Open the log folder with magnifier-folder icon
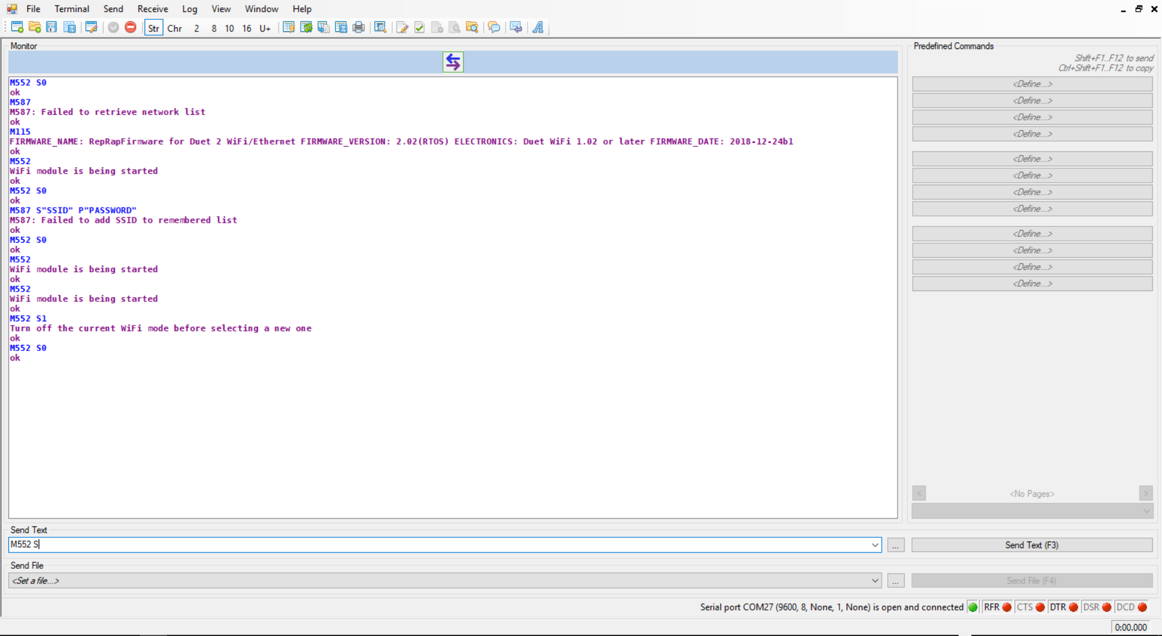The image size is (1162, 636). (x=472, y=27)
